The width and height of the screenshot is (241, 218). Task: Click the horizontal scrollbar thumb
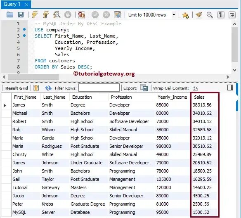pyautogui.click(x=33, y=77)
